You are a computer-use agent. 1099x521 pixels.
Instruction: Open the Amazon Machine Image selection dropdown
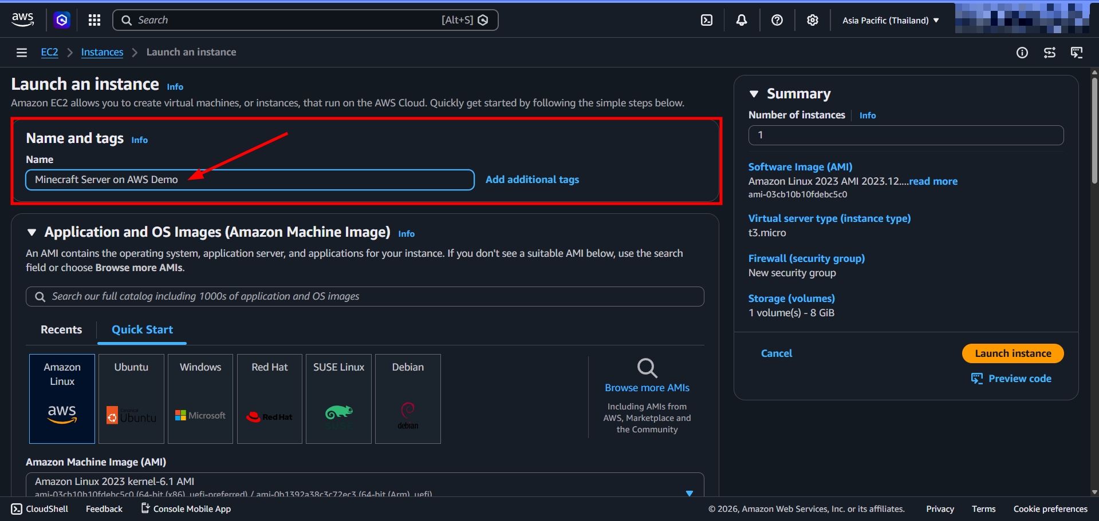click(x=365, y=485)
